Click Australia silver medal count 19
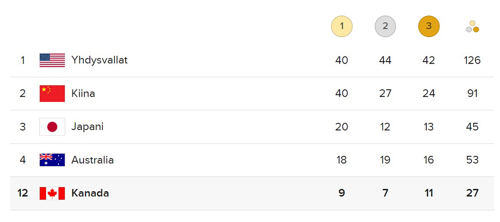 coord(385,160)
